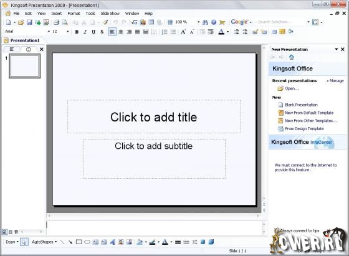Click the Format Painter brush icon
The image size is (349, 256).
(x=105, y=22)
